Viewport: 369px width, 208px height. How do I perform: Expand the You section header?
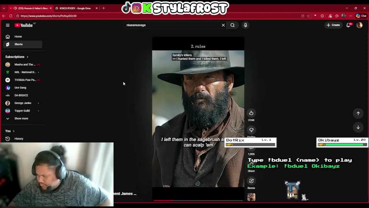tap(10, 131)
